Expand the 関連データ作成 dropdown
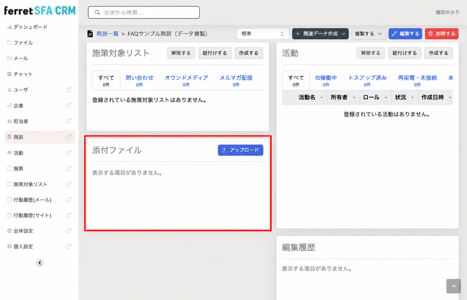 click(320, 34)
